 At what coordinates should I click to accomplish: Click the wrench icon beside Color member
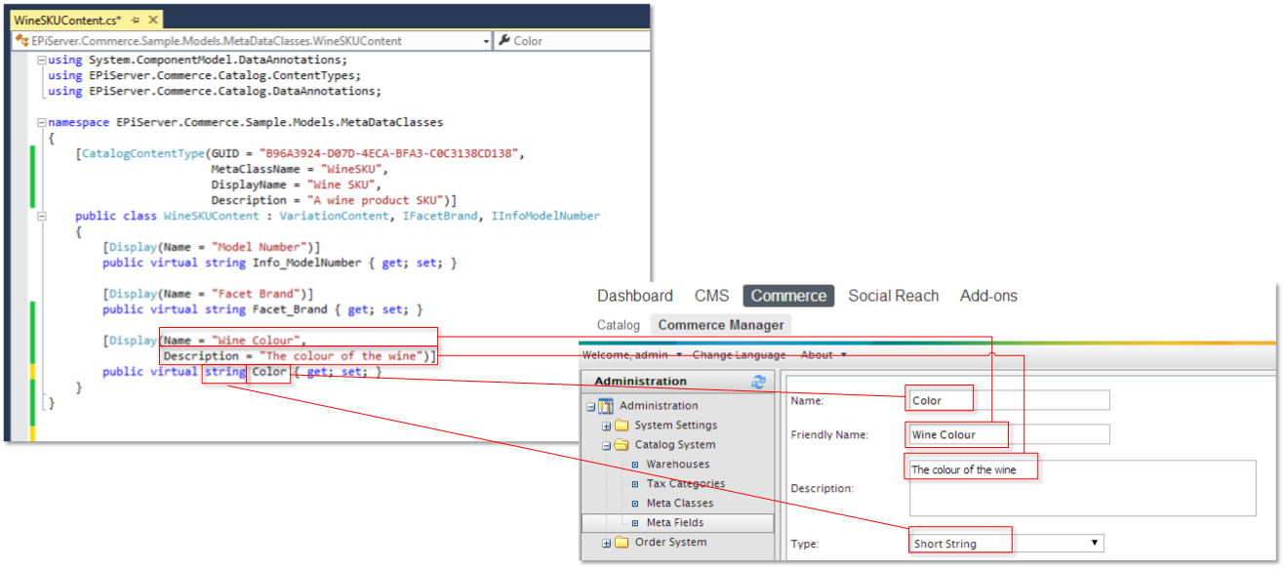(504, 41)
